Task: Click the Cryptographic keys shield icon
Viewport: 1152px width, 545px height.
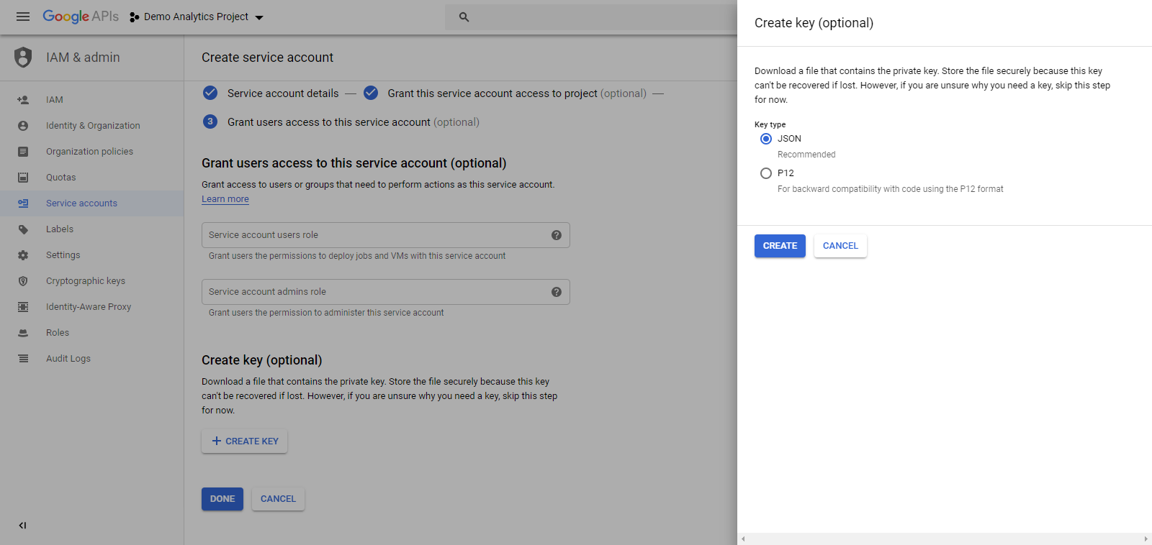Action: point(23,281)
